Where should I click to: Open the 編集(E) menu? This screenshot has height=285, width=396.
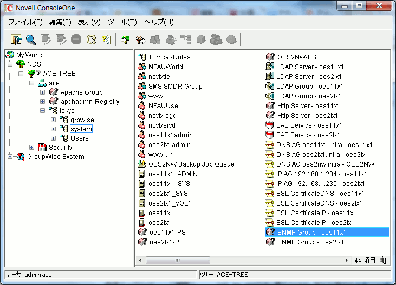[x=60, y=23]
